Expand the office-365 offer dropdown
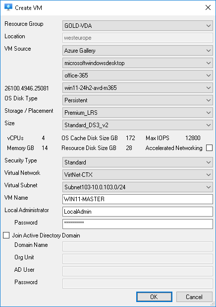 click(x=138, y=76)
